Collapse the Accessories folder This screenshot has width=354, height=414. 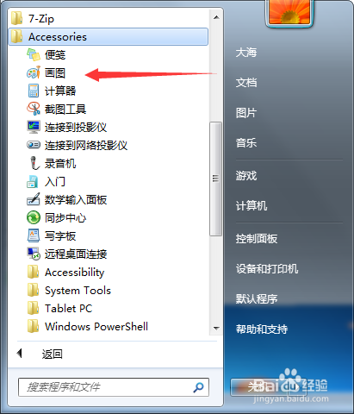point(109,36)
